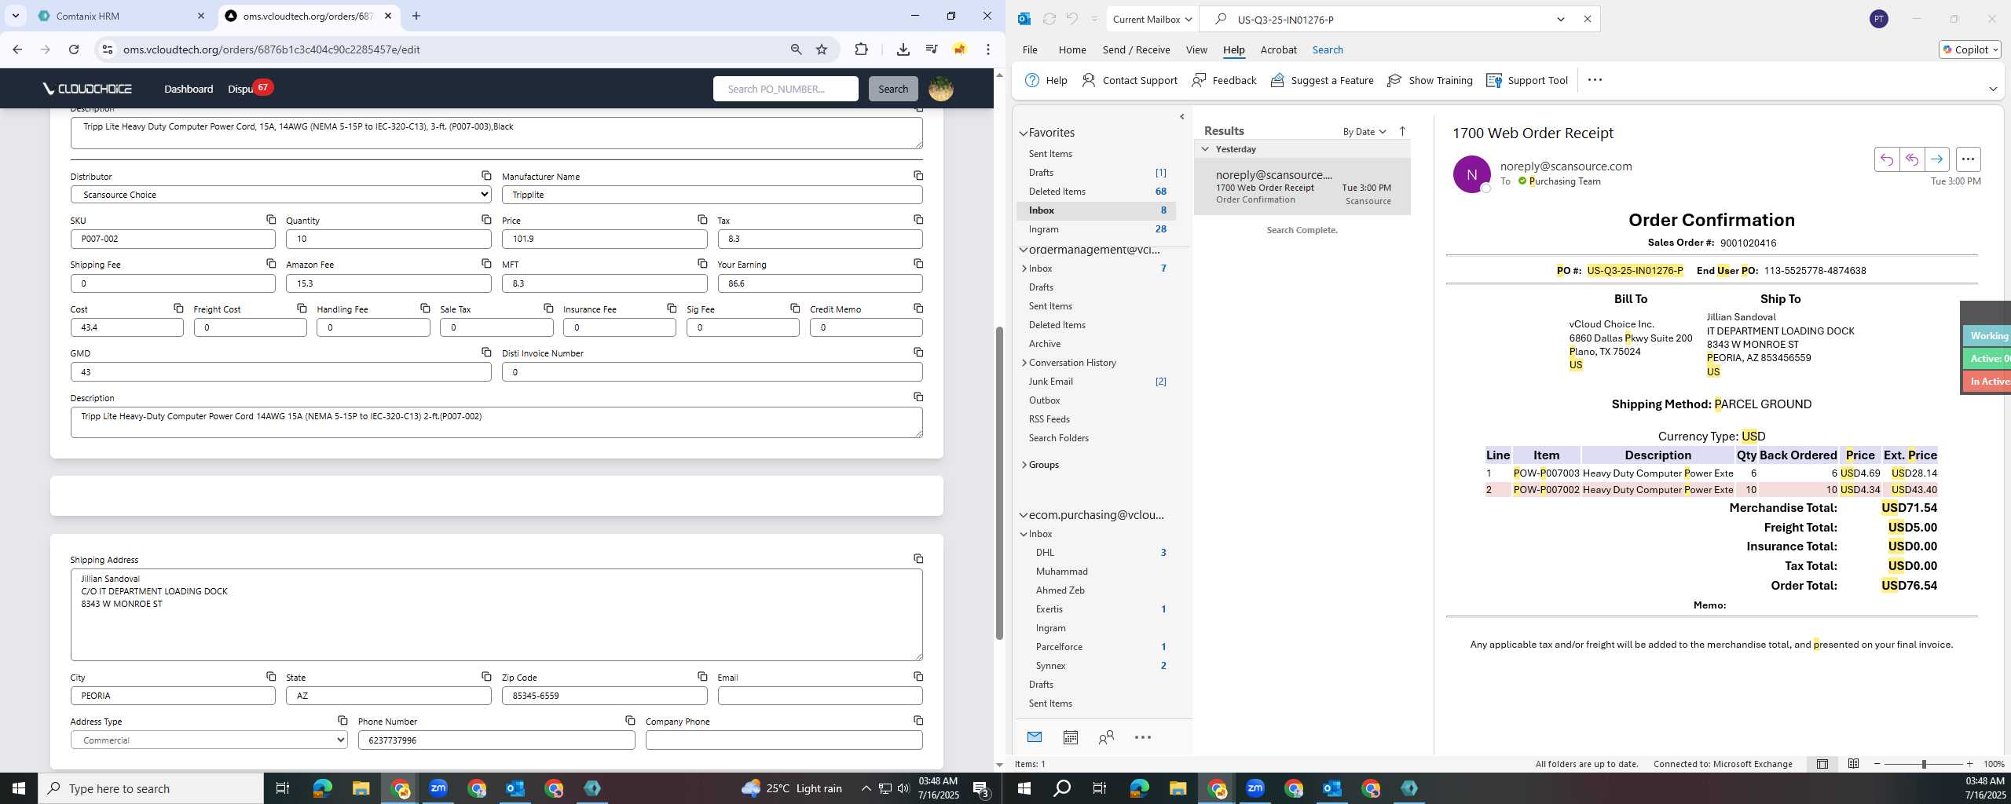Image resolution: width=2011 pixels, height=804 pixels.
Task: Click Windows Start button on left taskbar
Action: click(19, 788)
